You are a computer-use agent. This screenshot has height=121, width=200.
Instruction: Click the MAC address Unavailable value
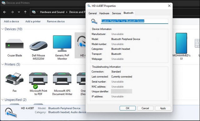(x=117, y=87)
